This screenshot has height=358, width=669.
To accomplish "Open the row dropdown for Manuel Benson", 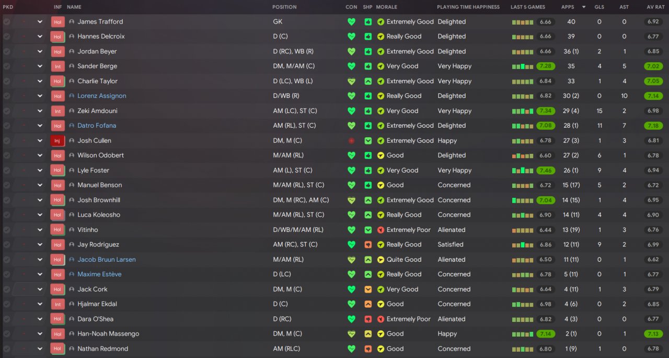I will click(40, 185).
